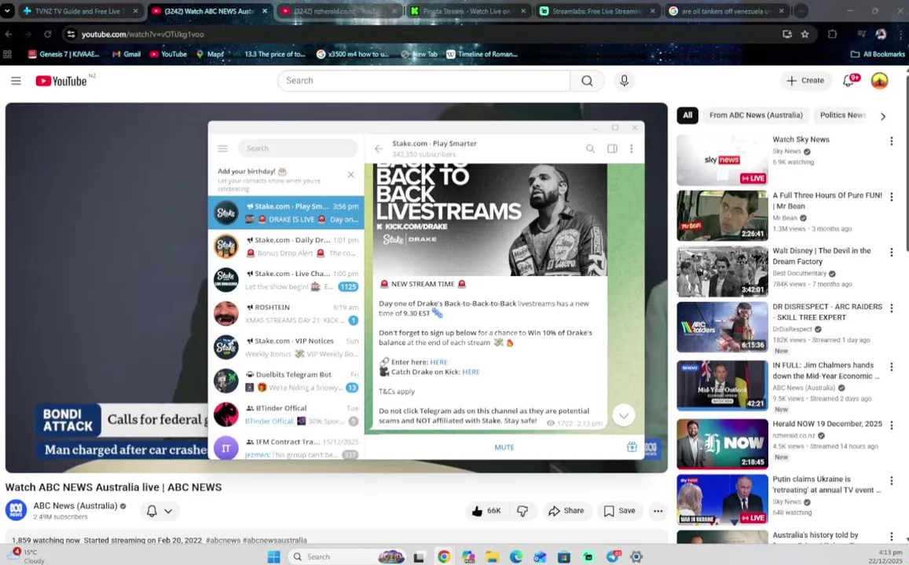The height and width of the screenshot is (565, 909).
Task: Open options for Herald NOW video
Action: pyautogui.click(x=892, y=425)
